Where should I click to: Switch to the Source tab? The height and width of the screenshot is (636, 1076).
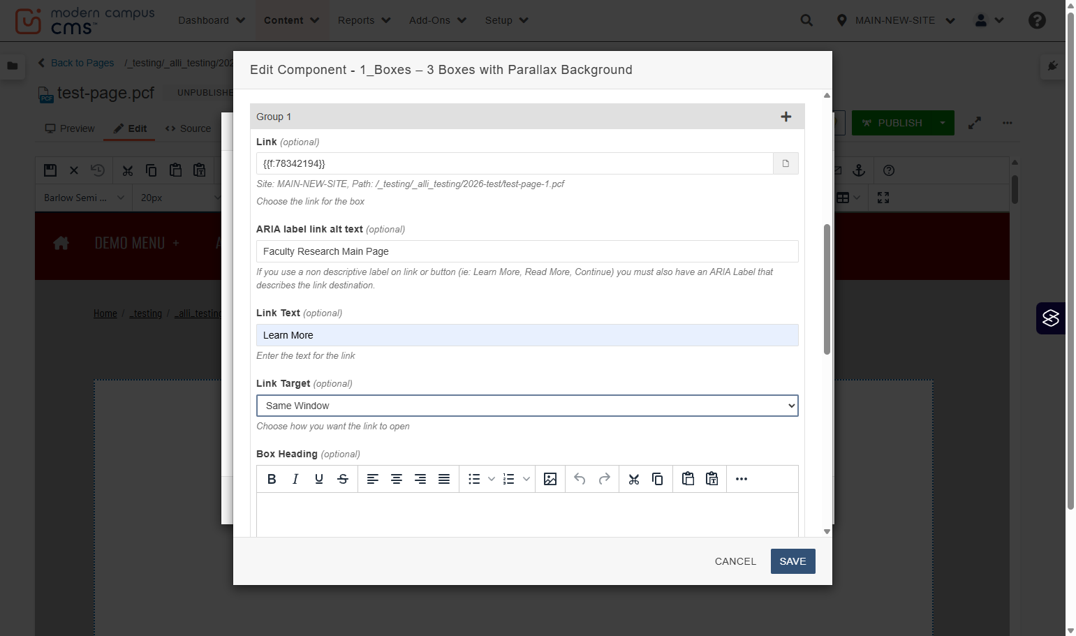(189, 128)
